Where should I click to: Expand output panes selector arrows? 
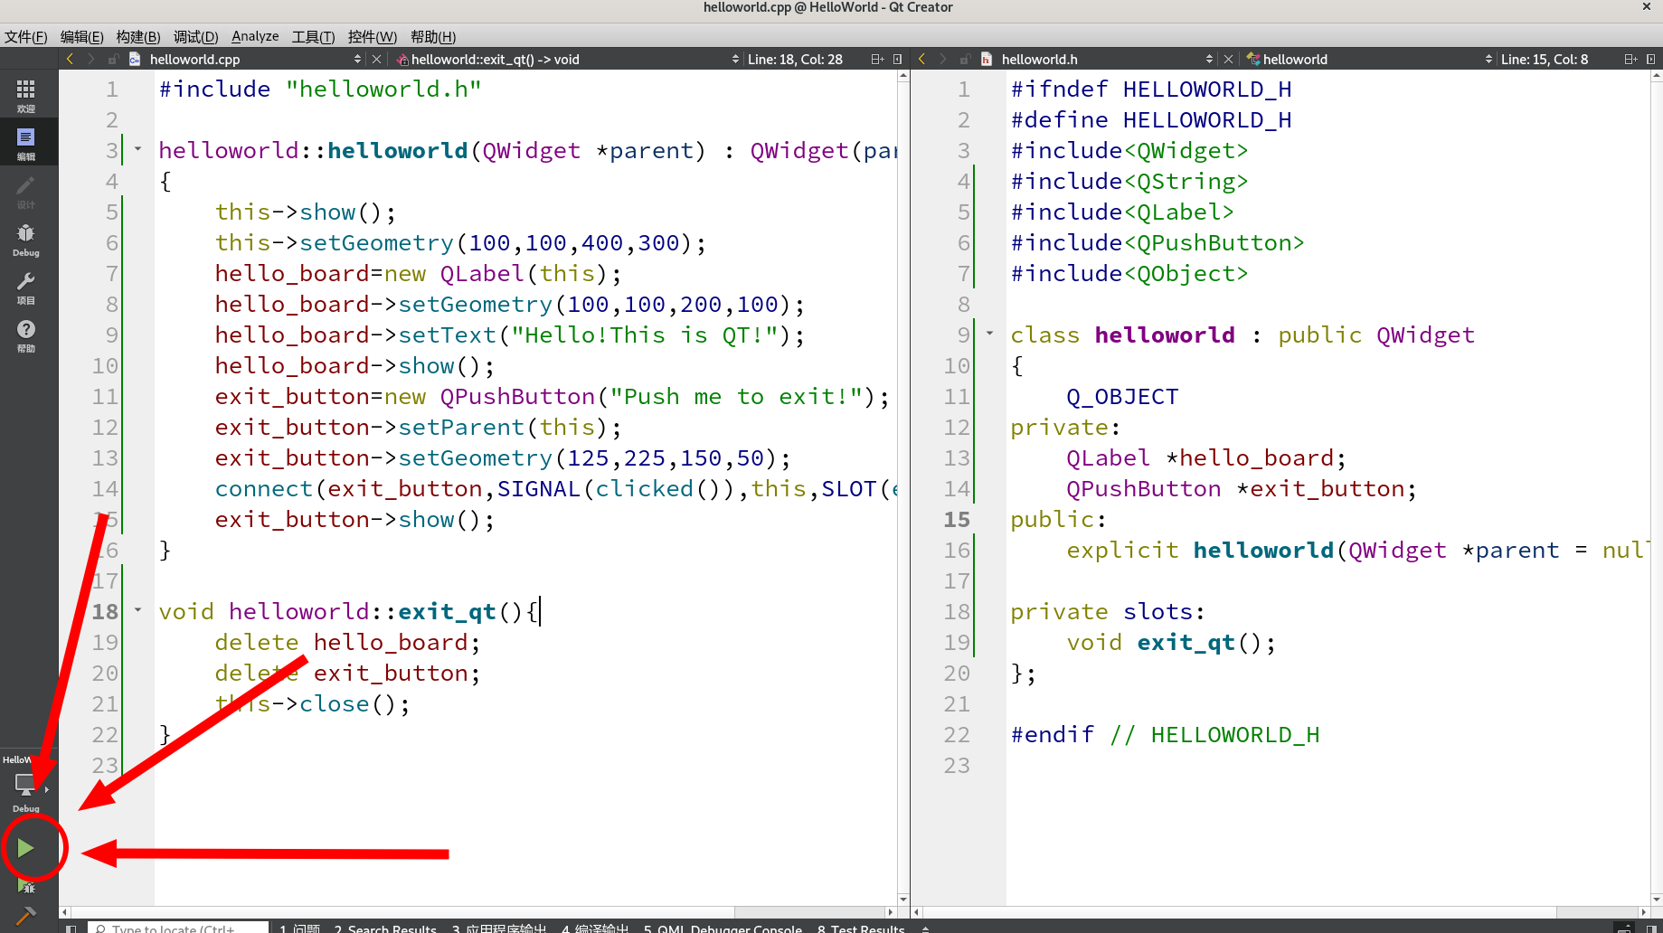925,928
